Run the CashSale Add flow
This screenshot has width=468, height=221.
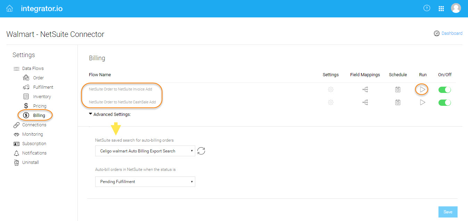(422, 102)
